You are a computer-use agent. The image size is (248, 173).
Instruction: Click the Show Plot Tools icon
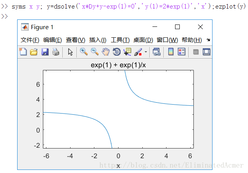[x=207, y=52]
